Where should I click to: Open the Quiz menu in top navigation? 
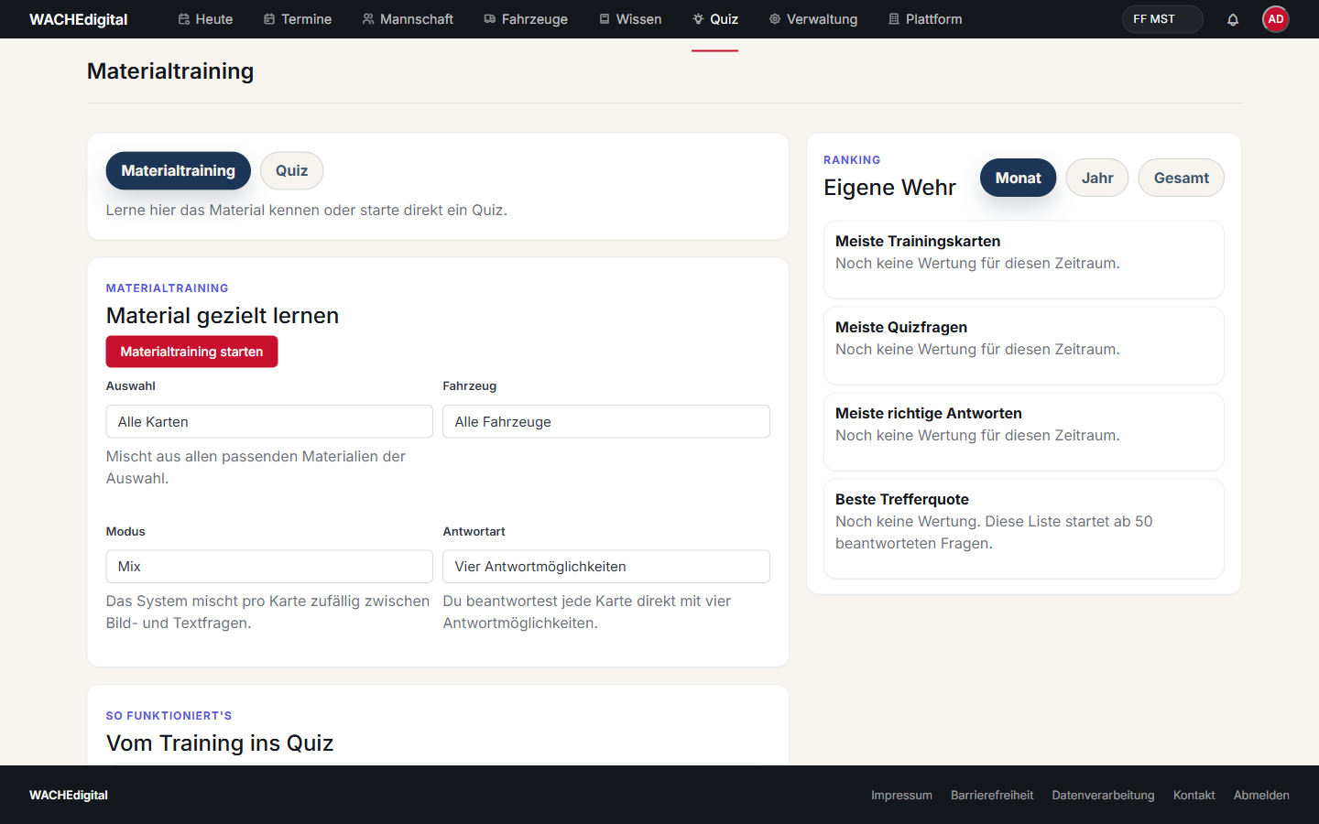coord(714,19)
